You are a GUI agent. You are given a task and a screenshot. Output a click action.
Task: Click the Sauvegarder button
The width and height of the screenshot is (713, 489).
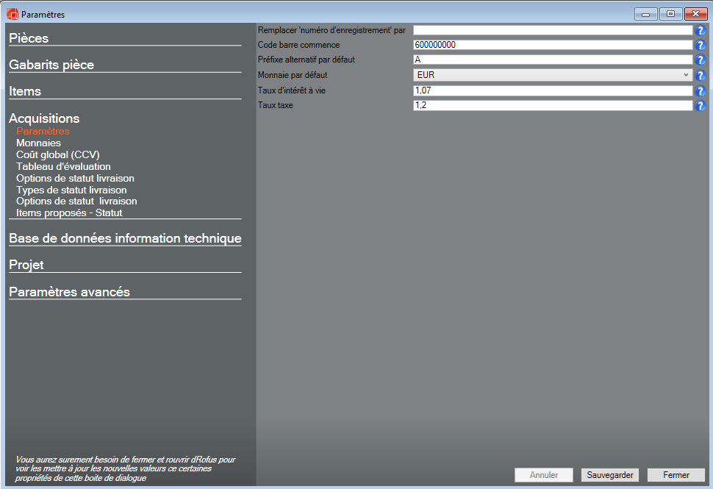(610, 475)
